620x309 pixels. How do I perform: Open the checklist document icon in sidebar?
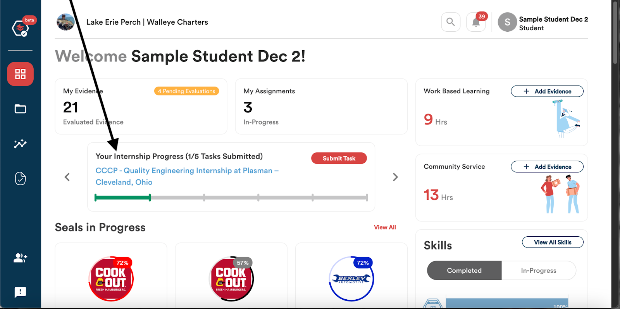[20, 178]
